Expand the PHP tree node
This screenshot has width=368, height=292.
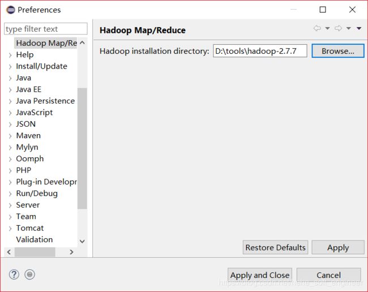tap(10, 170)
